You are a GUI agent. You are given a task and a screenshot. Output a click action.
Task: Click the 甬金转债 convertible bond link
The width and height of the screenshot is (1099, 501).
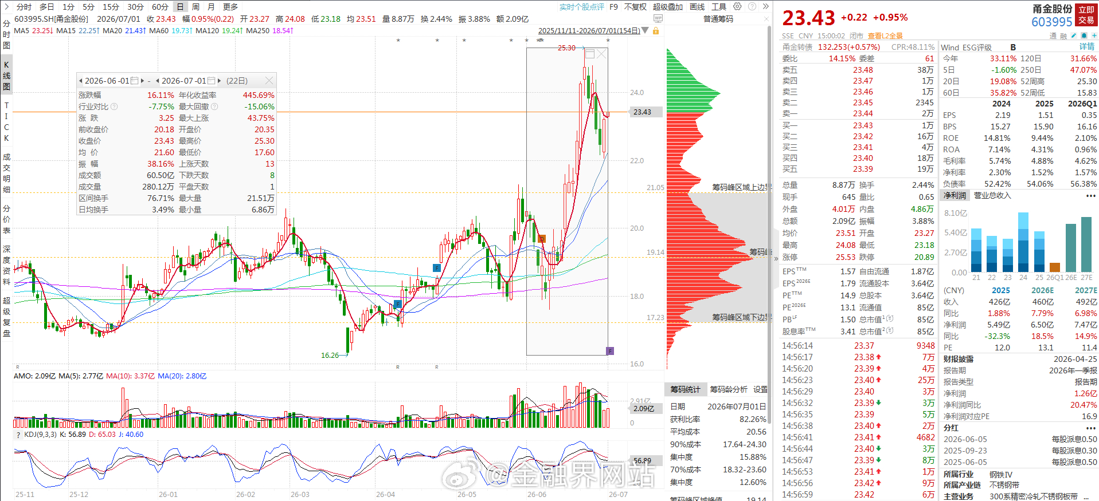797,47
